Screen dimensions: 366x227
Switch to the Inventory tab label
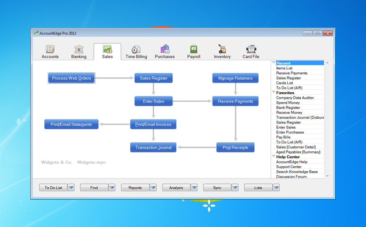click(222, 57)
